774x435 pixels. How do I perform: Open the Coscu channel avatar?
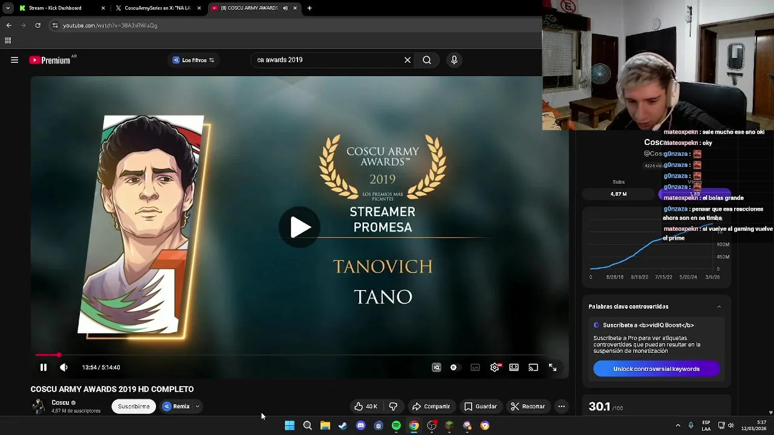(x=38, y=406)
